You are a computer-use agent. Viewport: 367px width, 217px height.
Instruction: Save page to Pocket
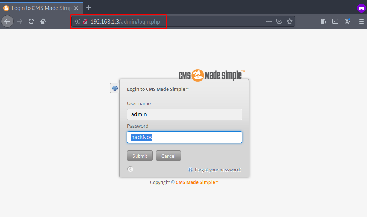coord(279,21)
